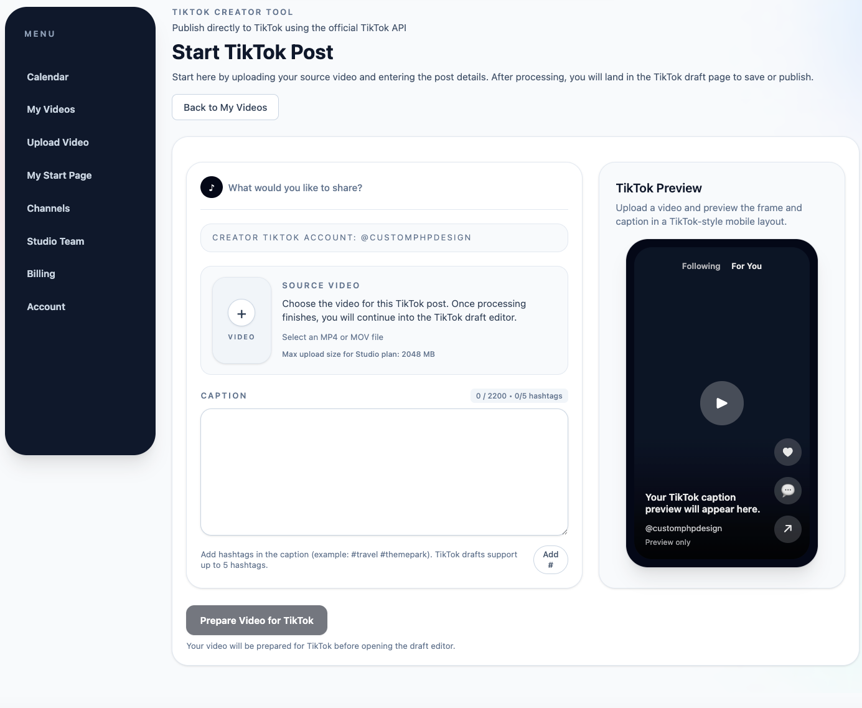Viewport: 862px width, 708px height.
Task: Switch to Following tab in preview
Action: 701,266
